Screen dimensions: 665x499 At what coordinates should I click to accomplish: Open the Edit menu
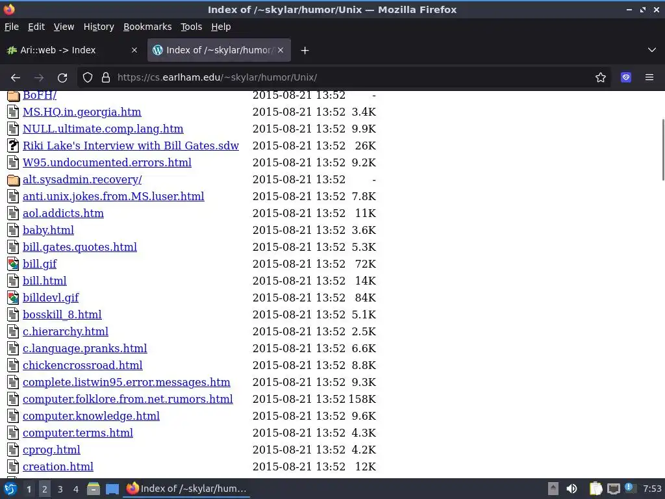[x=36, y=27]
